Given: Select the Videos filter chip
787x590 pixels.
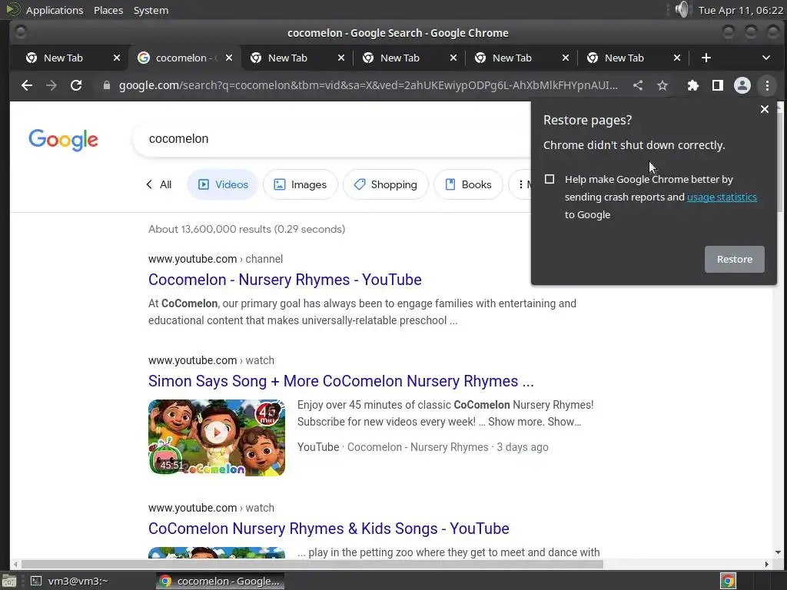Looking at the screenshot, I should click(x=222, y=184).
